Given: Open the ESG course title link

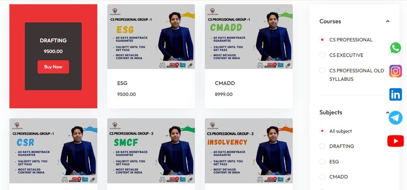Looking at the screenshot, I should (122, 83).
